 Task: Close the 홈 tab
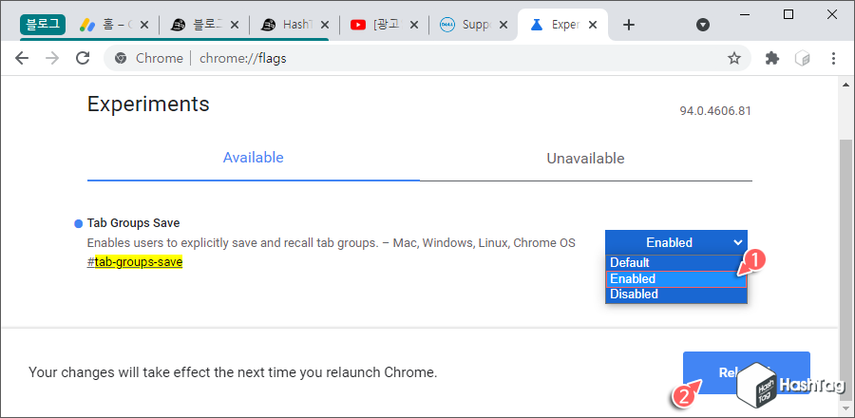[x=144, y=25]
